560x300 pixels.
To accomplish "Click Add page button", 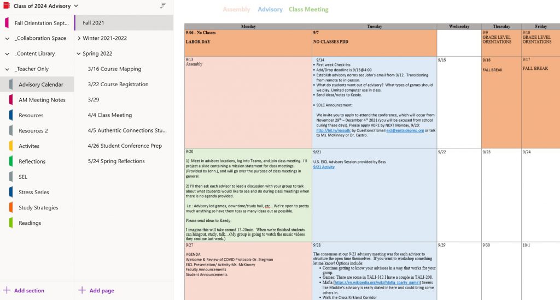I will [96, 290].
